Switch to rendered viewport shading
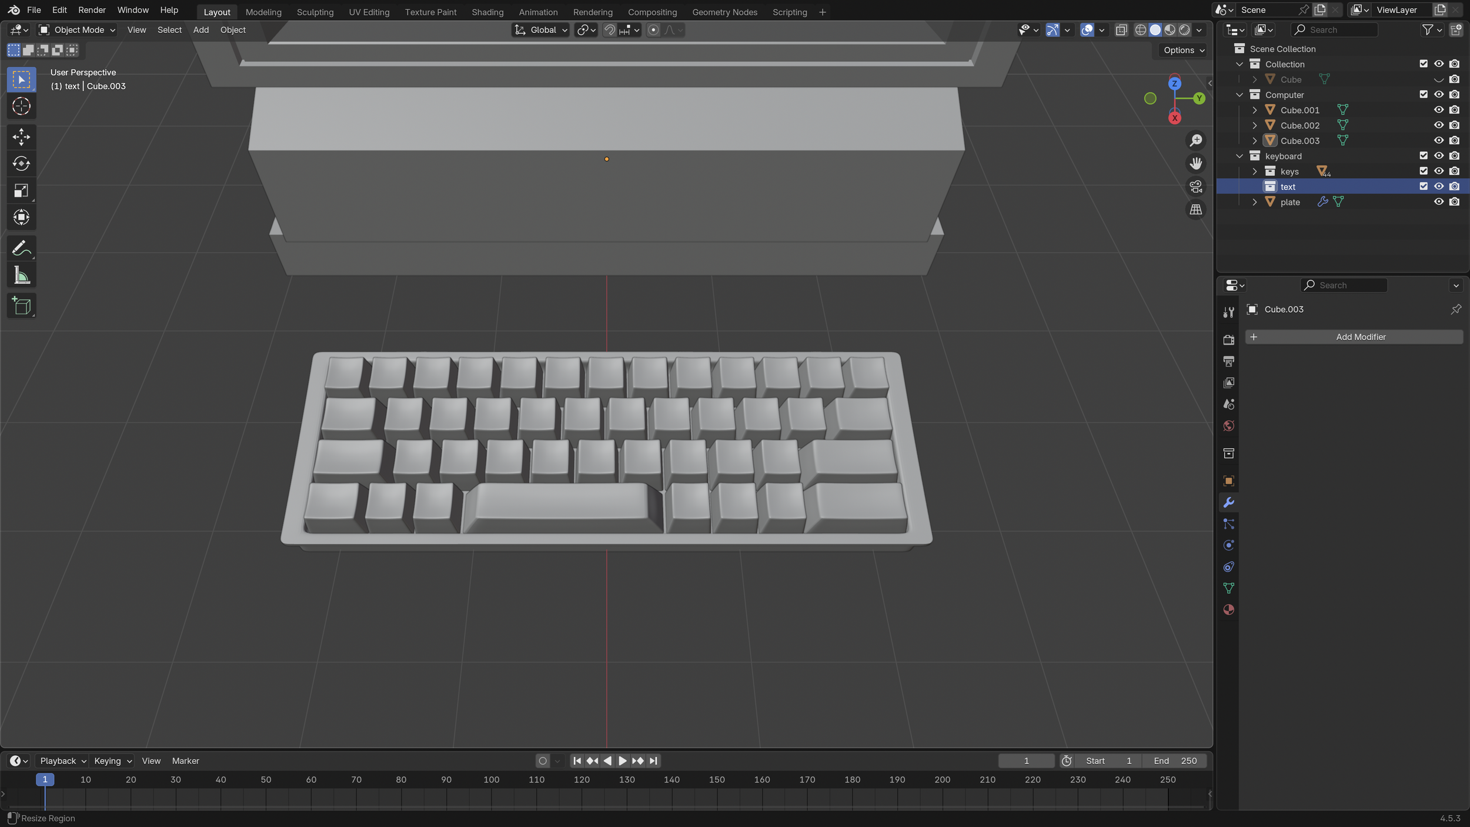 click(x=1184, y=30)
